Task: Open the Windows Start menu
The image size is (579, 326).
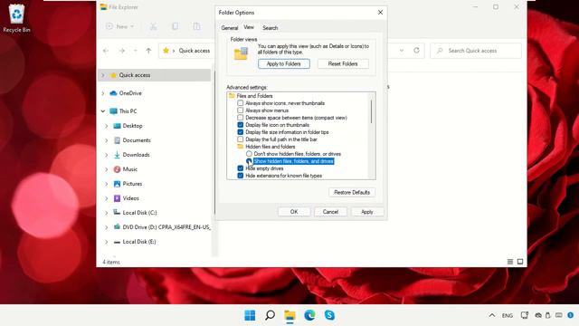Action: 250,315
